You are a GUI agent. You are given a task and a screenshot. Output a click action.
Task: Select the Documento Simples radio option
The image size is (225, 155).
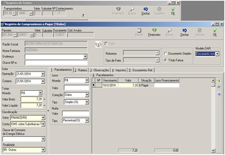point(166,54)
